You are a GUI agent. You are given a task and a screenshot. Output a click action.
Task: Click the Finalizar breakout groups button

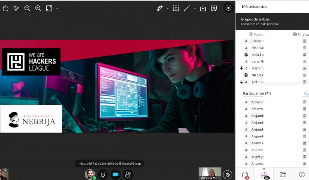[x=301, y=34]
